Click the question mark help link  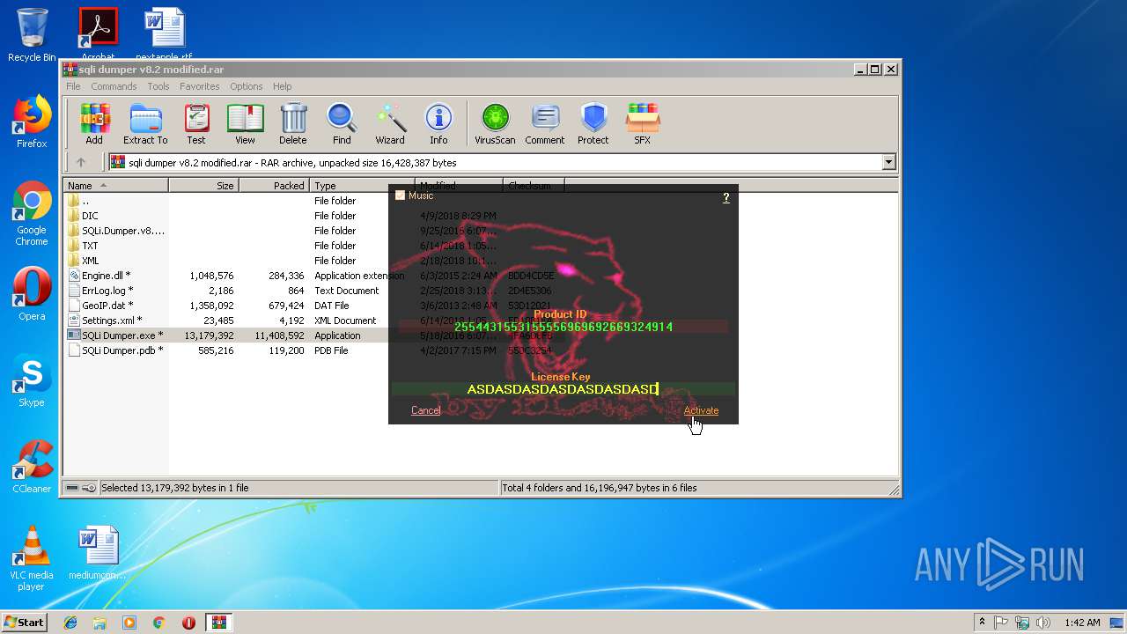(726, 197)
